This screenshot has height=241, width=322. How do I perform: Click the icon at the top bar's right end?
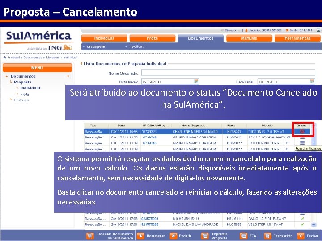click(x=318, y=30)
